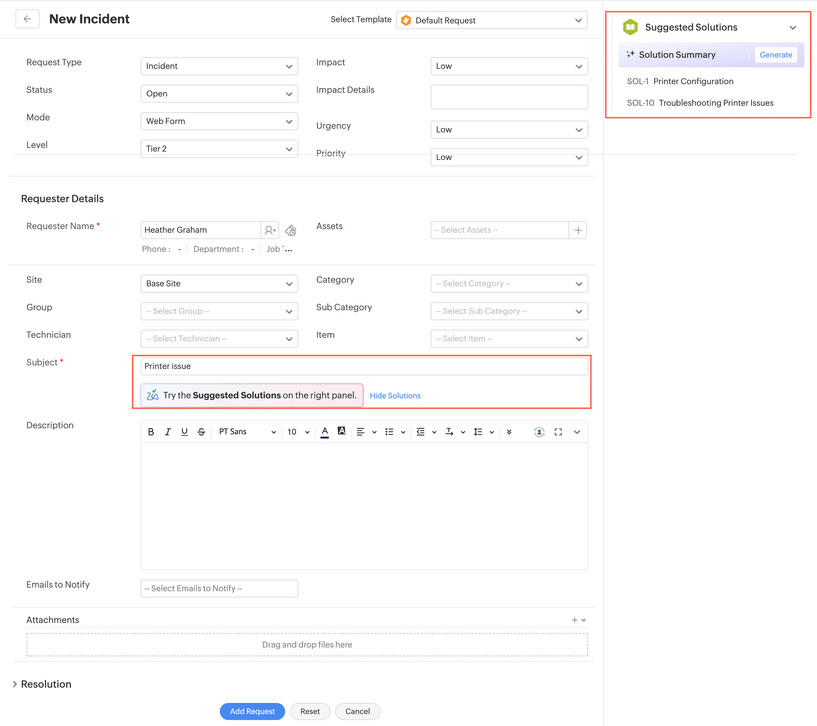Click the font color icon
Viewport: 817px width, 726px height.
(325, 432)
